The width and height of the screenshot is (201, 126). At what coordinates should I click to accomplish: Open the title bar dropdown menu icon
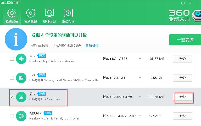click(x=190, y=3)
